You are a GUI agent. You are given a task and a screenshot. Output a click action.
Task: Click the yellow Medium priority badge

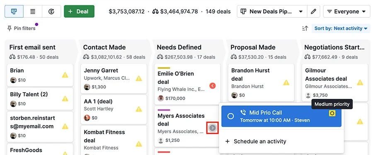pos(332,113)
